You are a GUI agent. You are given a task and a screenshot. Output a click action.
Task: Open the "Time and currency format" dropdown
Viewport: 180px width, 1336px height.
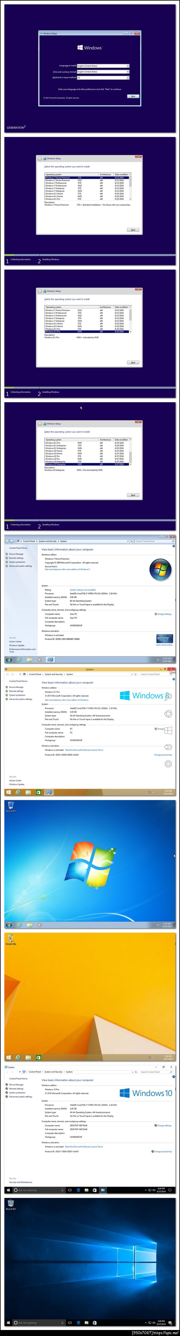(103, 72)
